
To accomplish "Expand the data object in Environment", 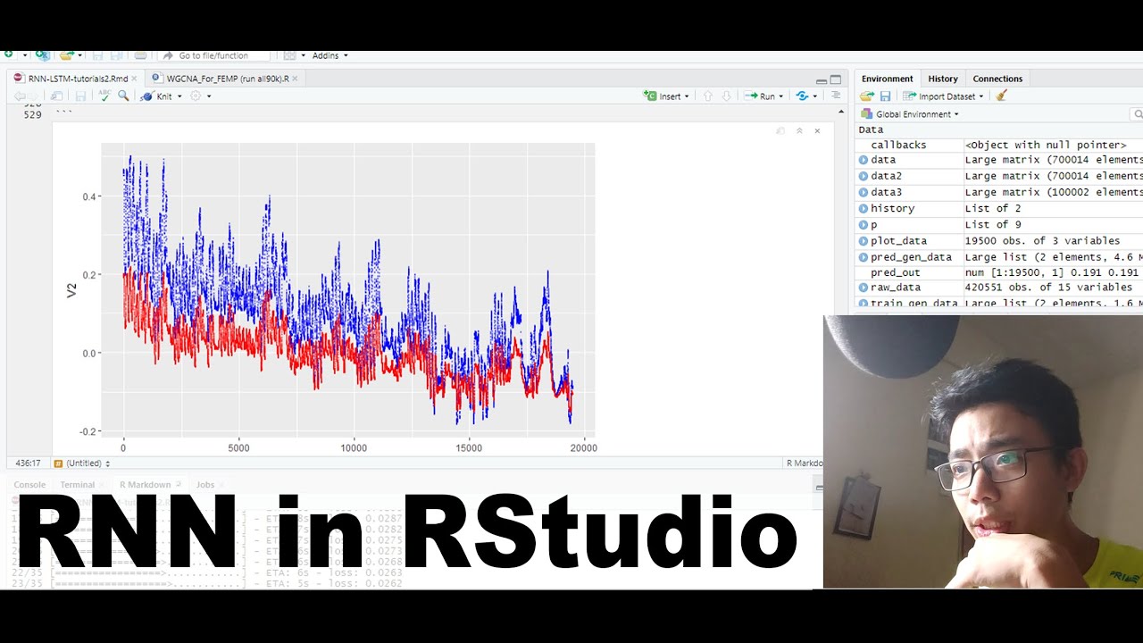I will (864, 160).
